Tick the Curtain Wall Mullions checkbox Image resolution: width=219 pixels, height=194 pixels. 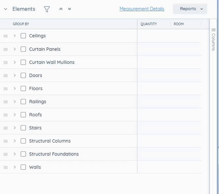[x=23, y=62]
